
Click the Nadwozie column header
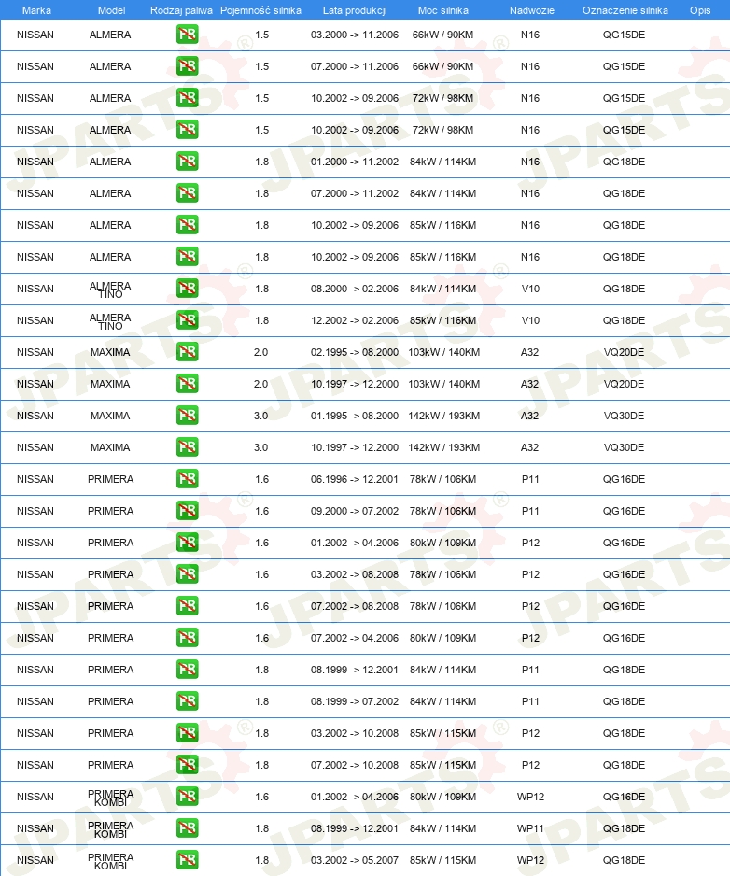point(532,10)
